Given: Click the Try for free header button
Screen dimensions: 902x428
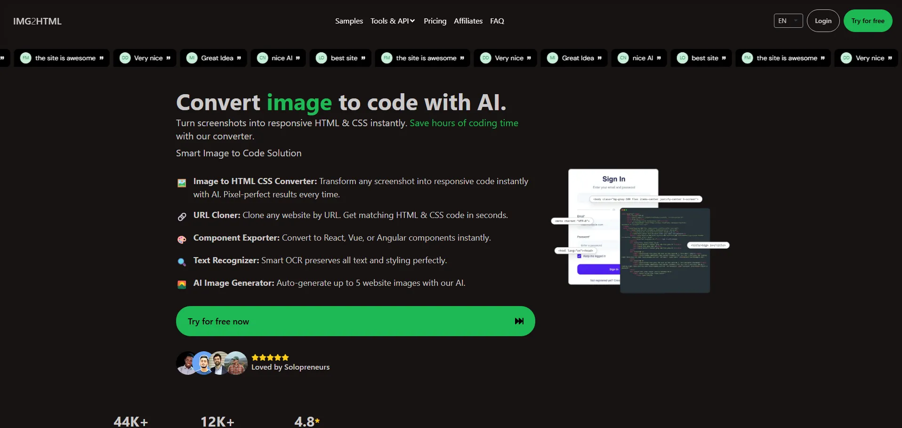Looking at the screenshot, I should point(867,21).
